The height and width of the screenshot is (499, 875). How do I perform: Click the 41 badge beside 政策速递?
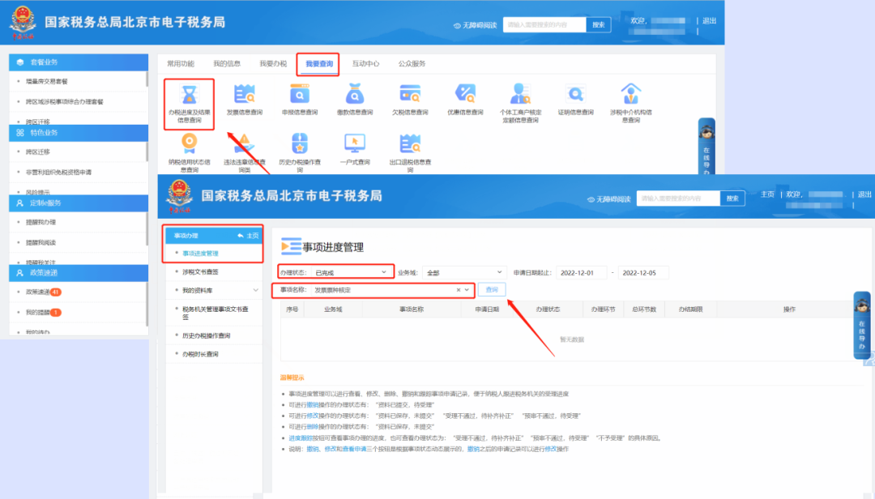(x=56, y=292)
